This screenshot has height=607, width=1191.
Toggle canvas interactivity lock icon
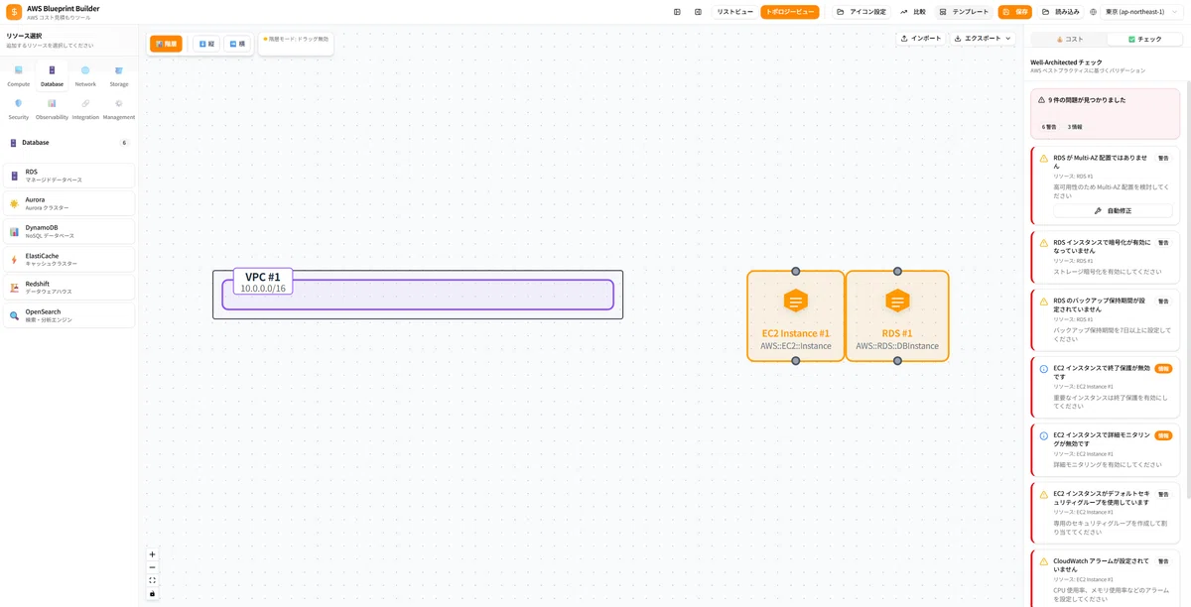(x=152, y=593)
